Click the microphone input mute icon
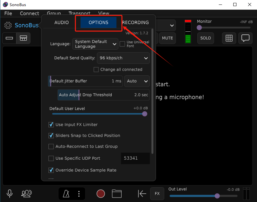 pyautogui.click(x=10, y=194)
